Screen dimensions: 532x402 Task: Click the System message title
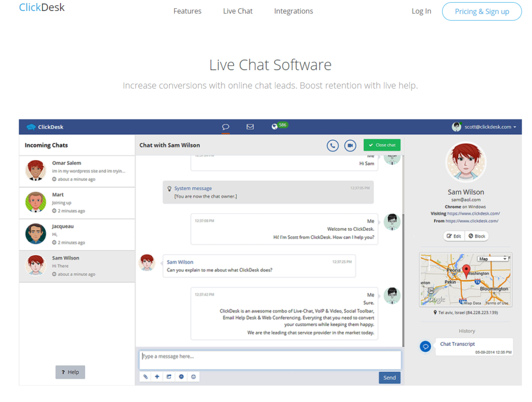193,189
